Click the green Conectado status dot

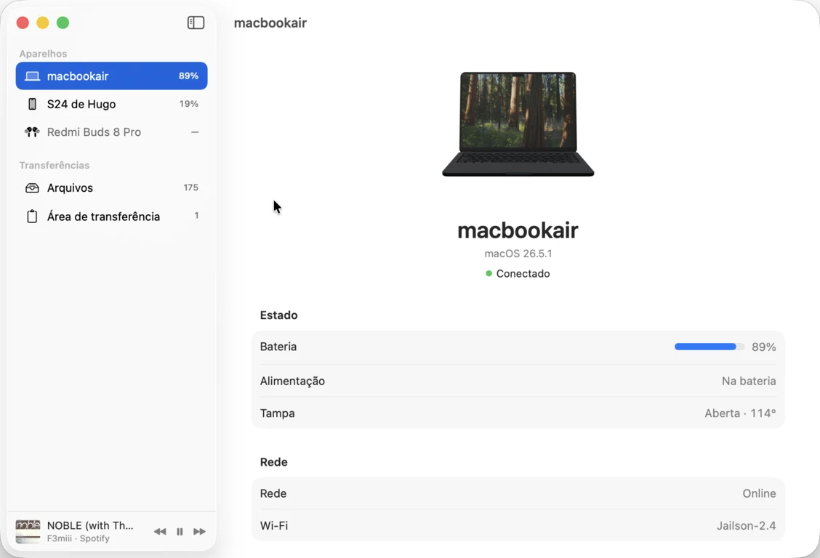[489, 273]
